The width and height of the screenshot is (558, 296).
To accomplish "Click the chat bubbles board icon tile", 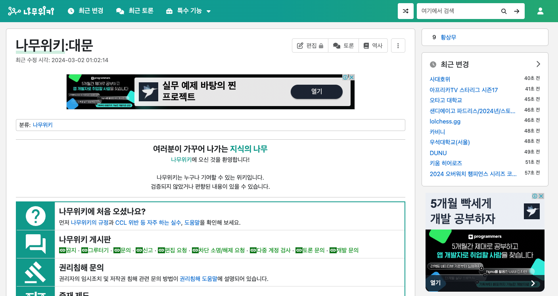I will pyautogui.click(x=36, y=244).
